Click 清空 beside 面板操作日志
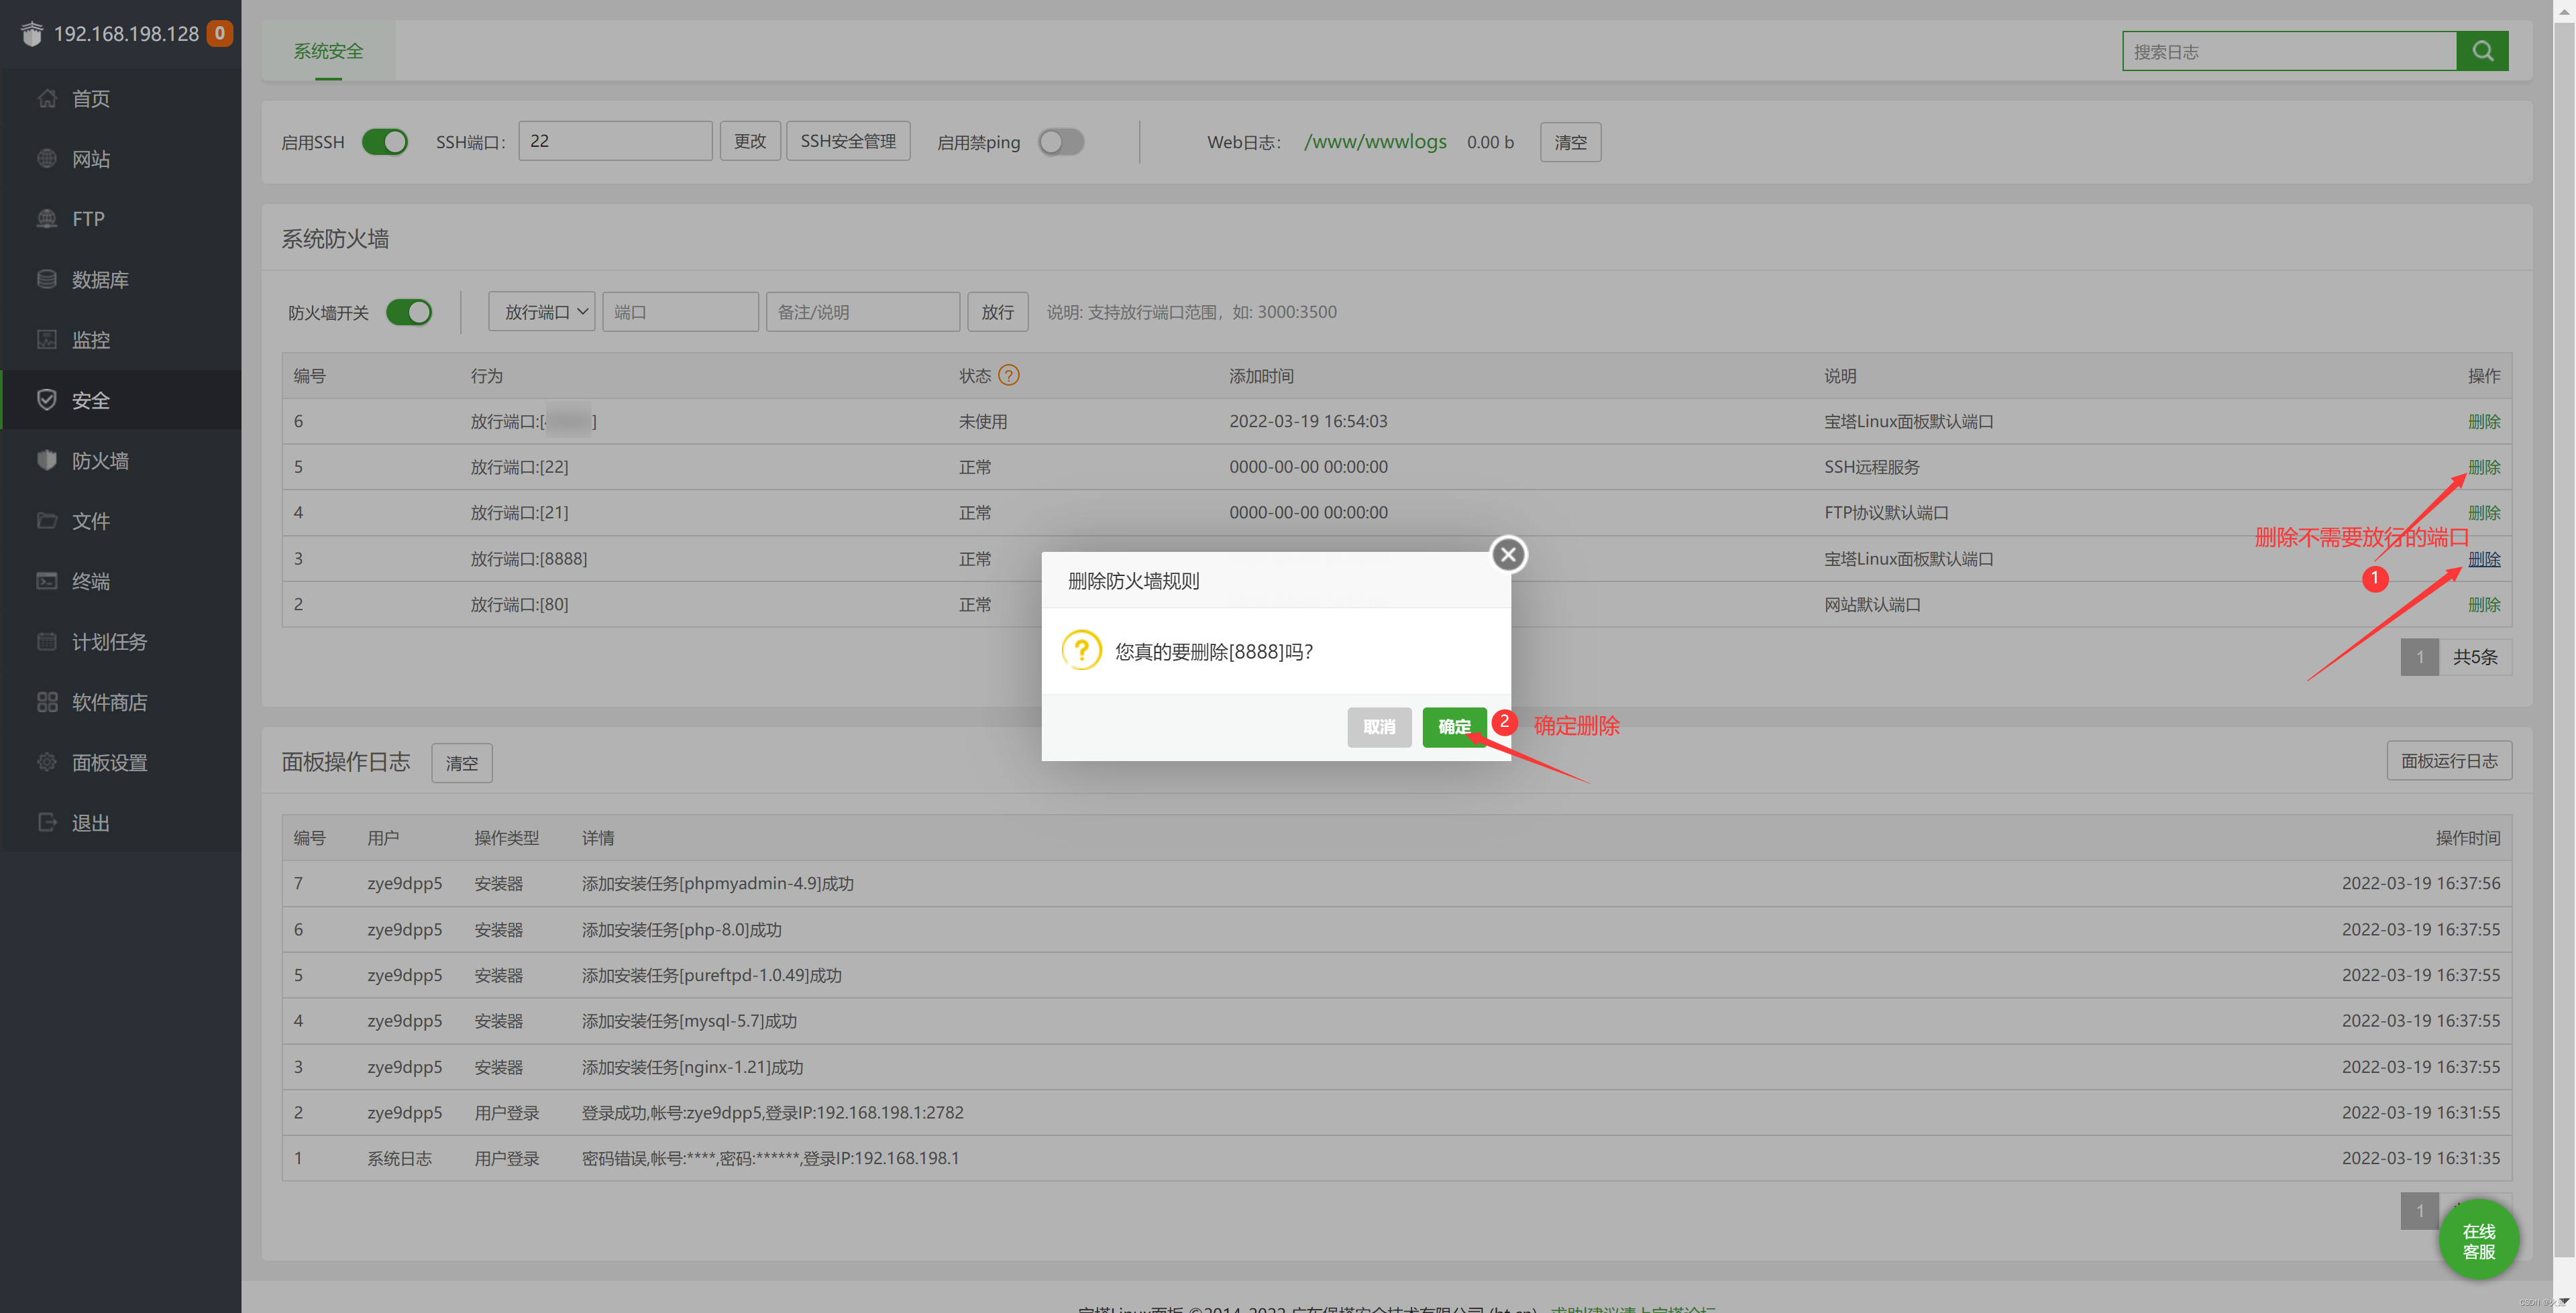2576x1313 pixels. (461, 763)
